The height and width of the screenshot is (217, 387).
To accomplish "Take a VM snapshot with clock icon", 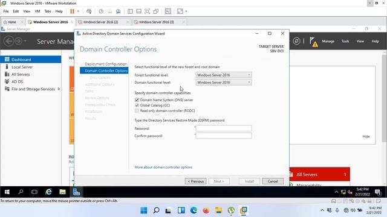I will 101,11.
